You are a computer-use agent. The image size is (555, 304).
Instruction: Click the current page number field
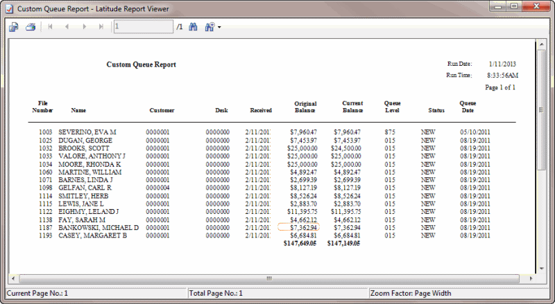coord(143,27)
